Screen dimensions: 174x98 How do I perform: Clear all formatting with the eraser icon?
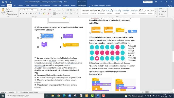(50, 10)
